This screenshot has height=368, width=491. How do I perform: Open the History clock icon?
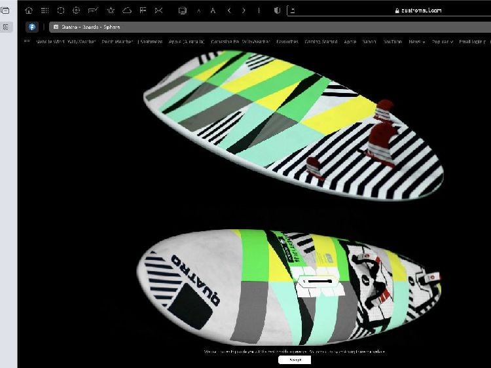[x=61, y=10]
